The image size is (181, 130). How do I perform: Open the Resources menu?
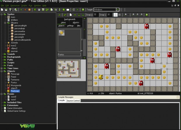click(x=15, y=6)
